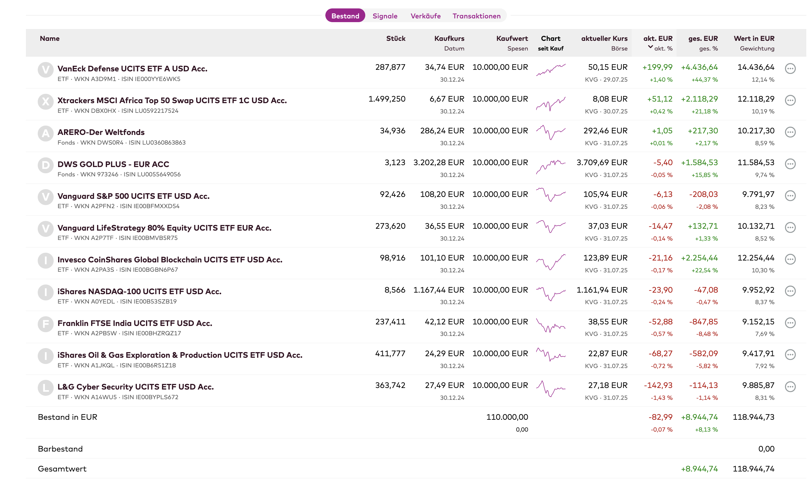The image size is (811, 488).
Task: Click the VanEck Defense sparkline chart
Action: coord(550,70)
